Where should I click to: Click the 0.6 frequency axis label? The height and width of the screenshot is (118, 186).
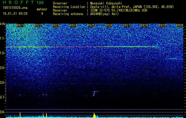pos(3,112)
